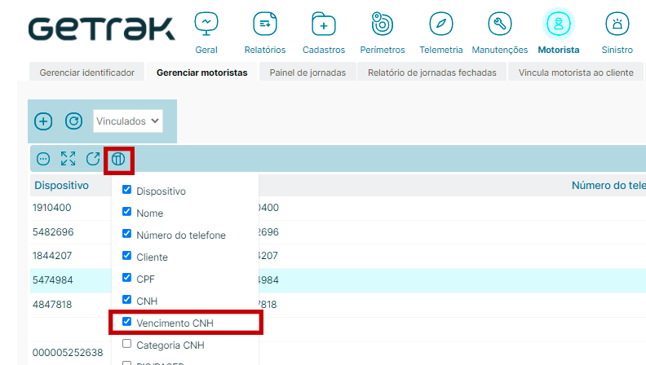The height and width of the screenshot is (365, 646).
Task: Open the Cadastros folder icon
Action: point(324,24)
